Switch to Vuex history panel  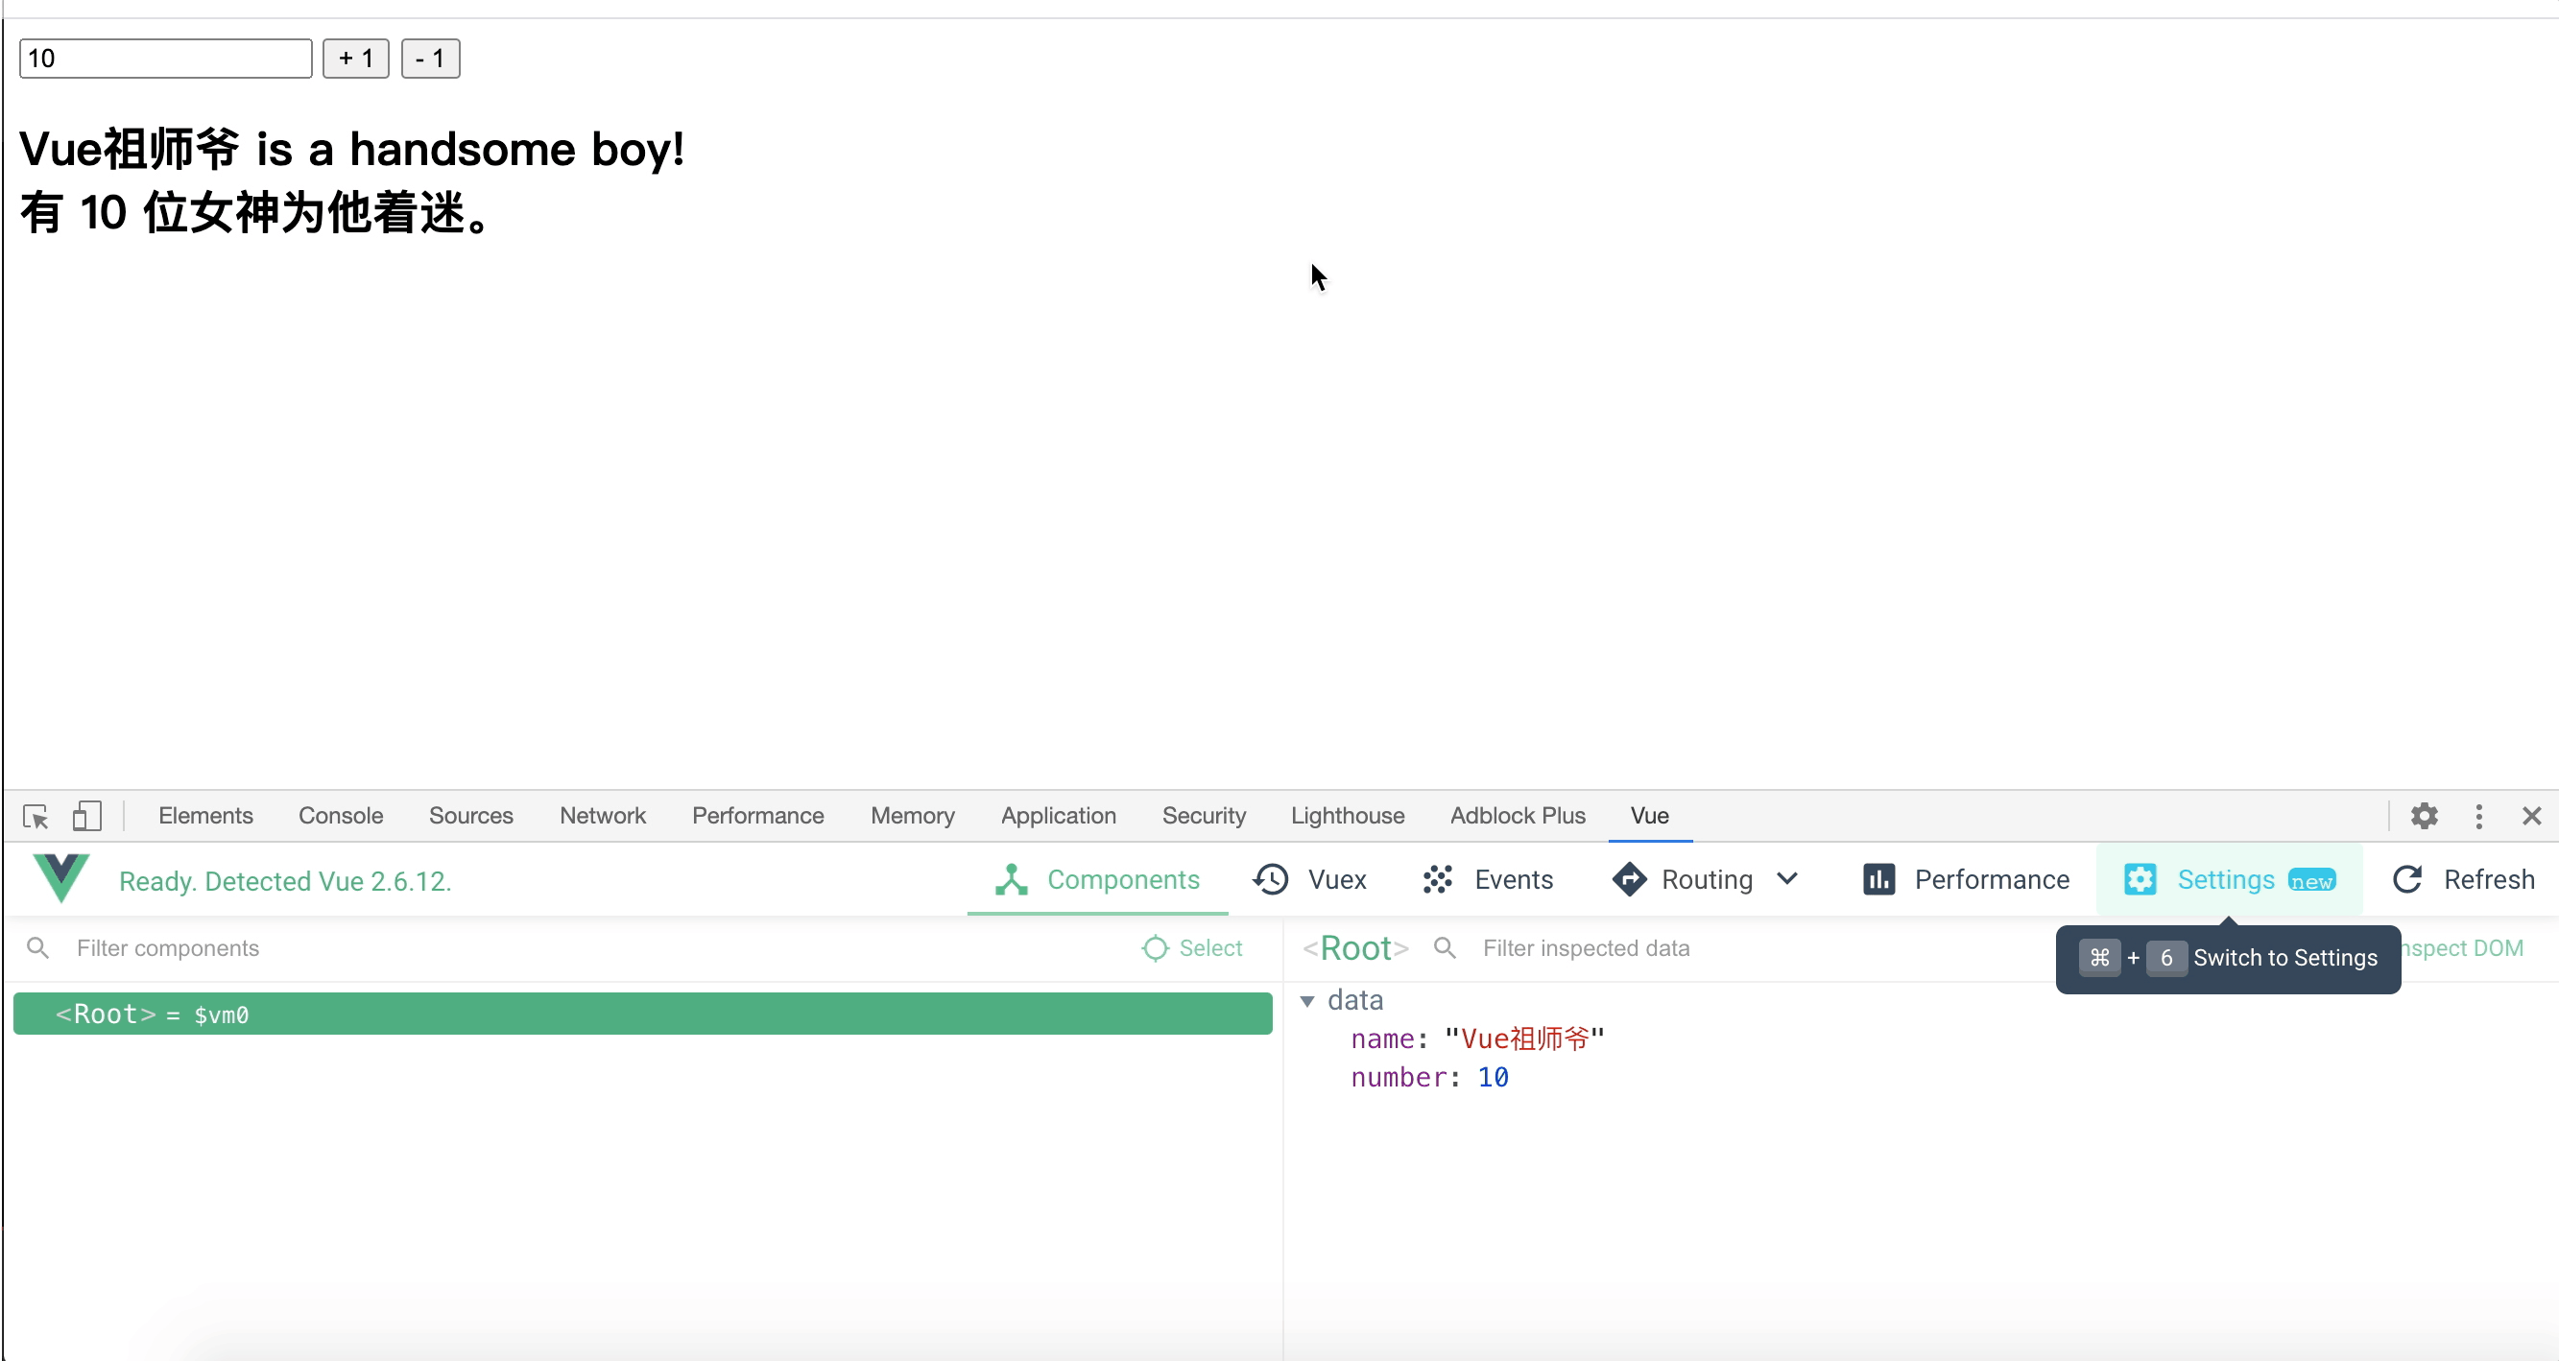(x=1309, y=880)
